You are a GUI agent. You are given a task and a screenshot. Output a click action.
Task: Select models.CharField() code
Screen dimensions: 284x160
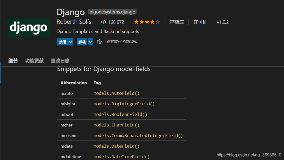116,125
